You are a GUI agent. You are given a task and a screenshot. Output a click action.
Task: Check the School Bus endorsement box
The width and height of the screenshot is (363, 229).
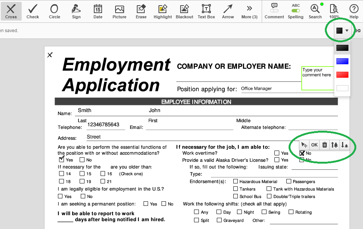[236, 196]
